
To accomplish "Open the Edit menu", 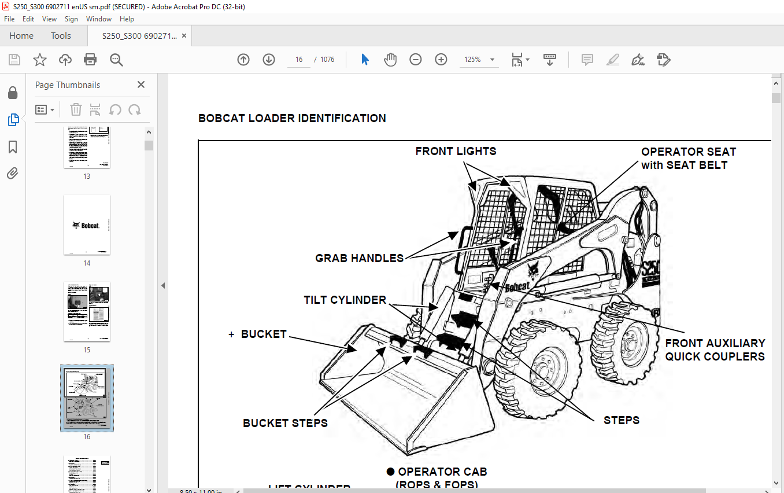I will pyautogui.click(x=28, y=19).
